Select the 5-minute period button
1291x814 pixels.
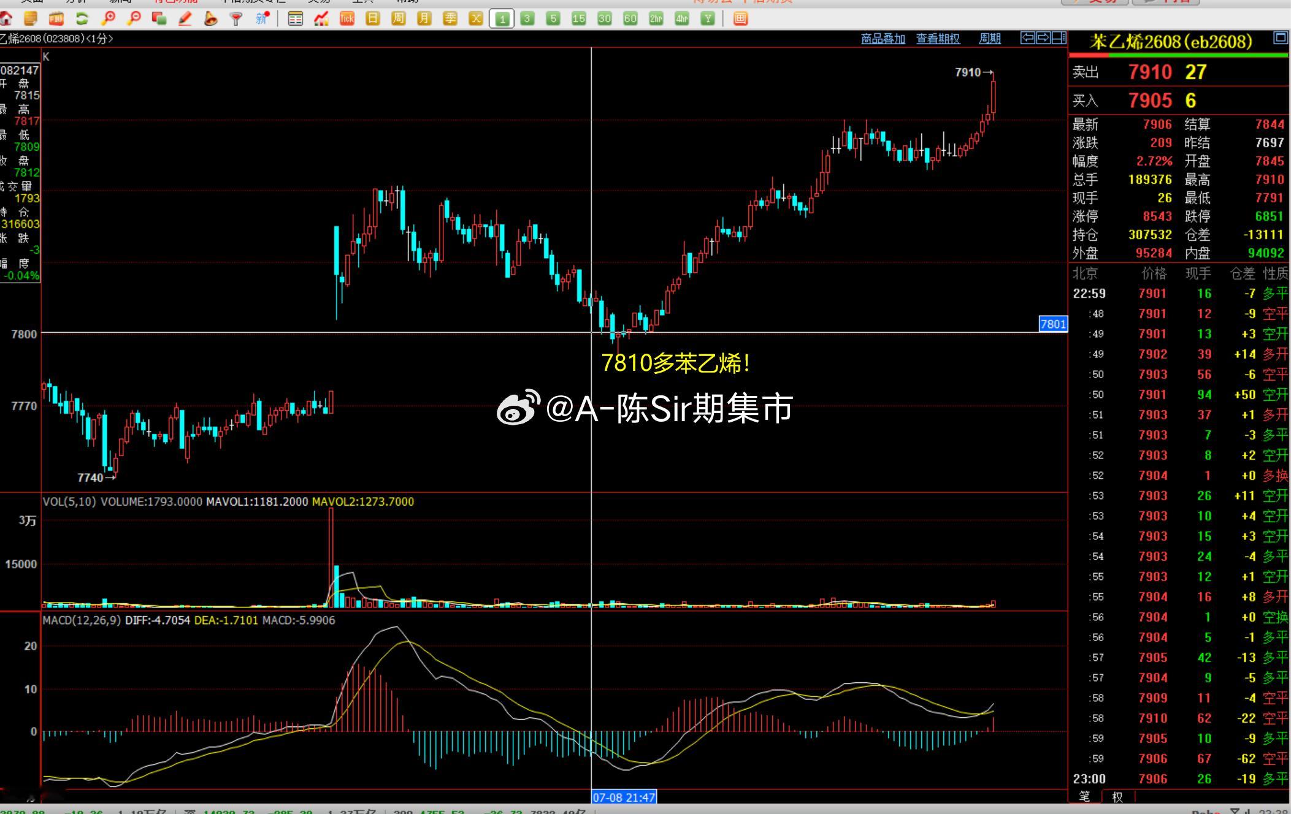553,18
